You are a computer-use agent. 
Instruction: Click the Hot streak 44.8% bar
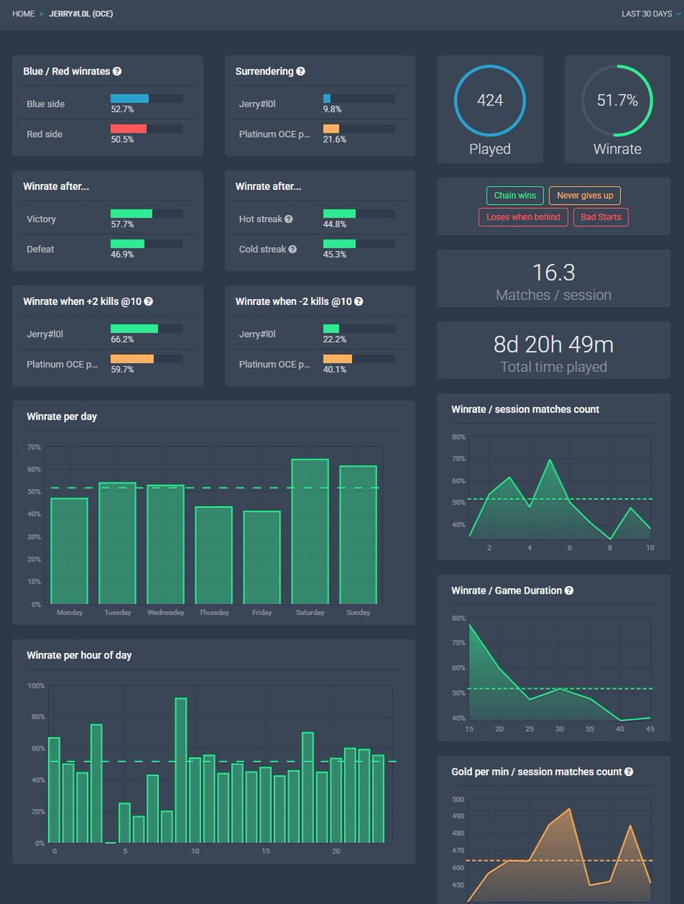[359, 213]
